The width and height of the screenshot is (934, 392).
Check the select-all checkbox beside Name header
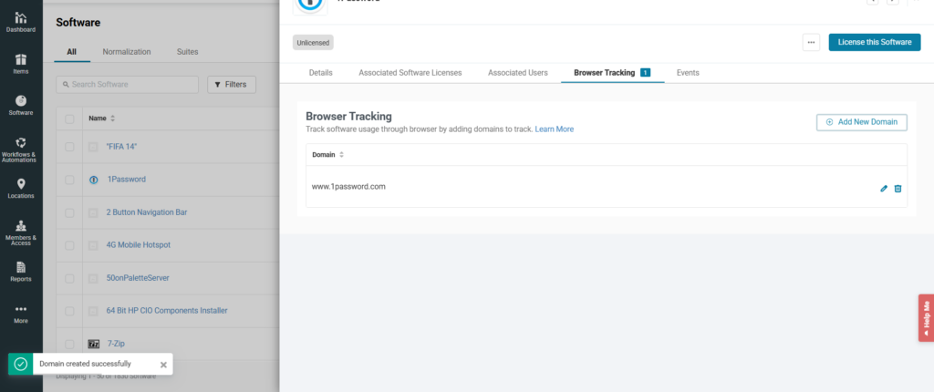tap(69, 118)
